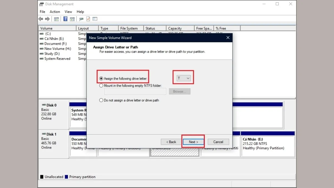Click the checklist settings toolbar icon
Image resolution: width=334 pixels, height=188 pixels.
point(95,19)
